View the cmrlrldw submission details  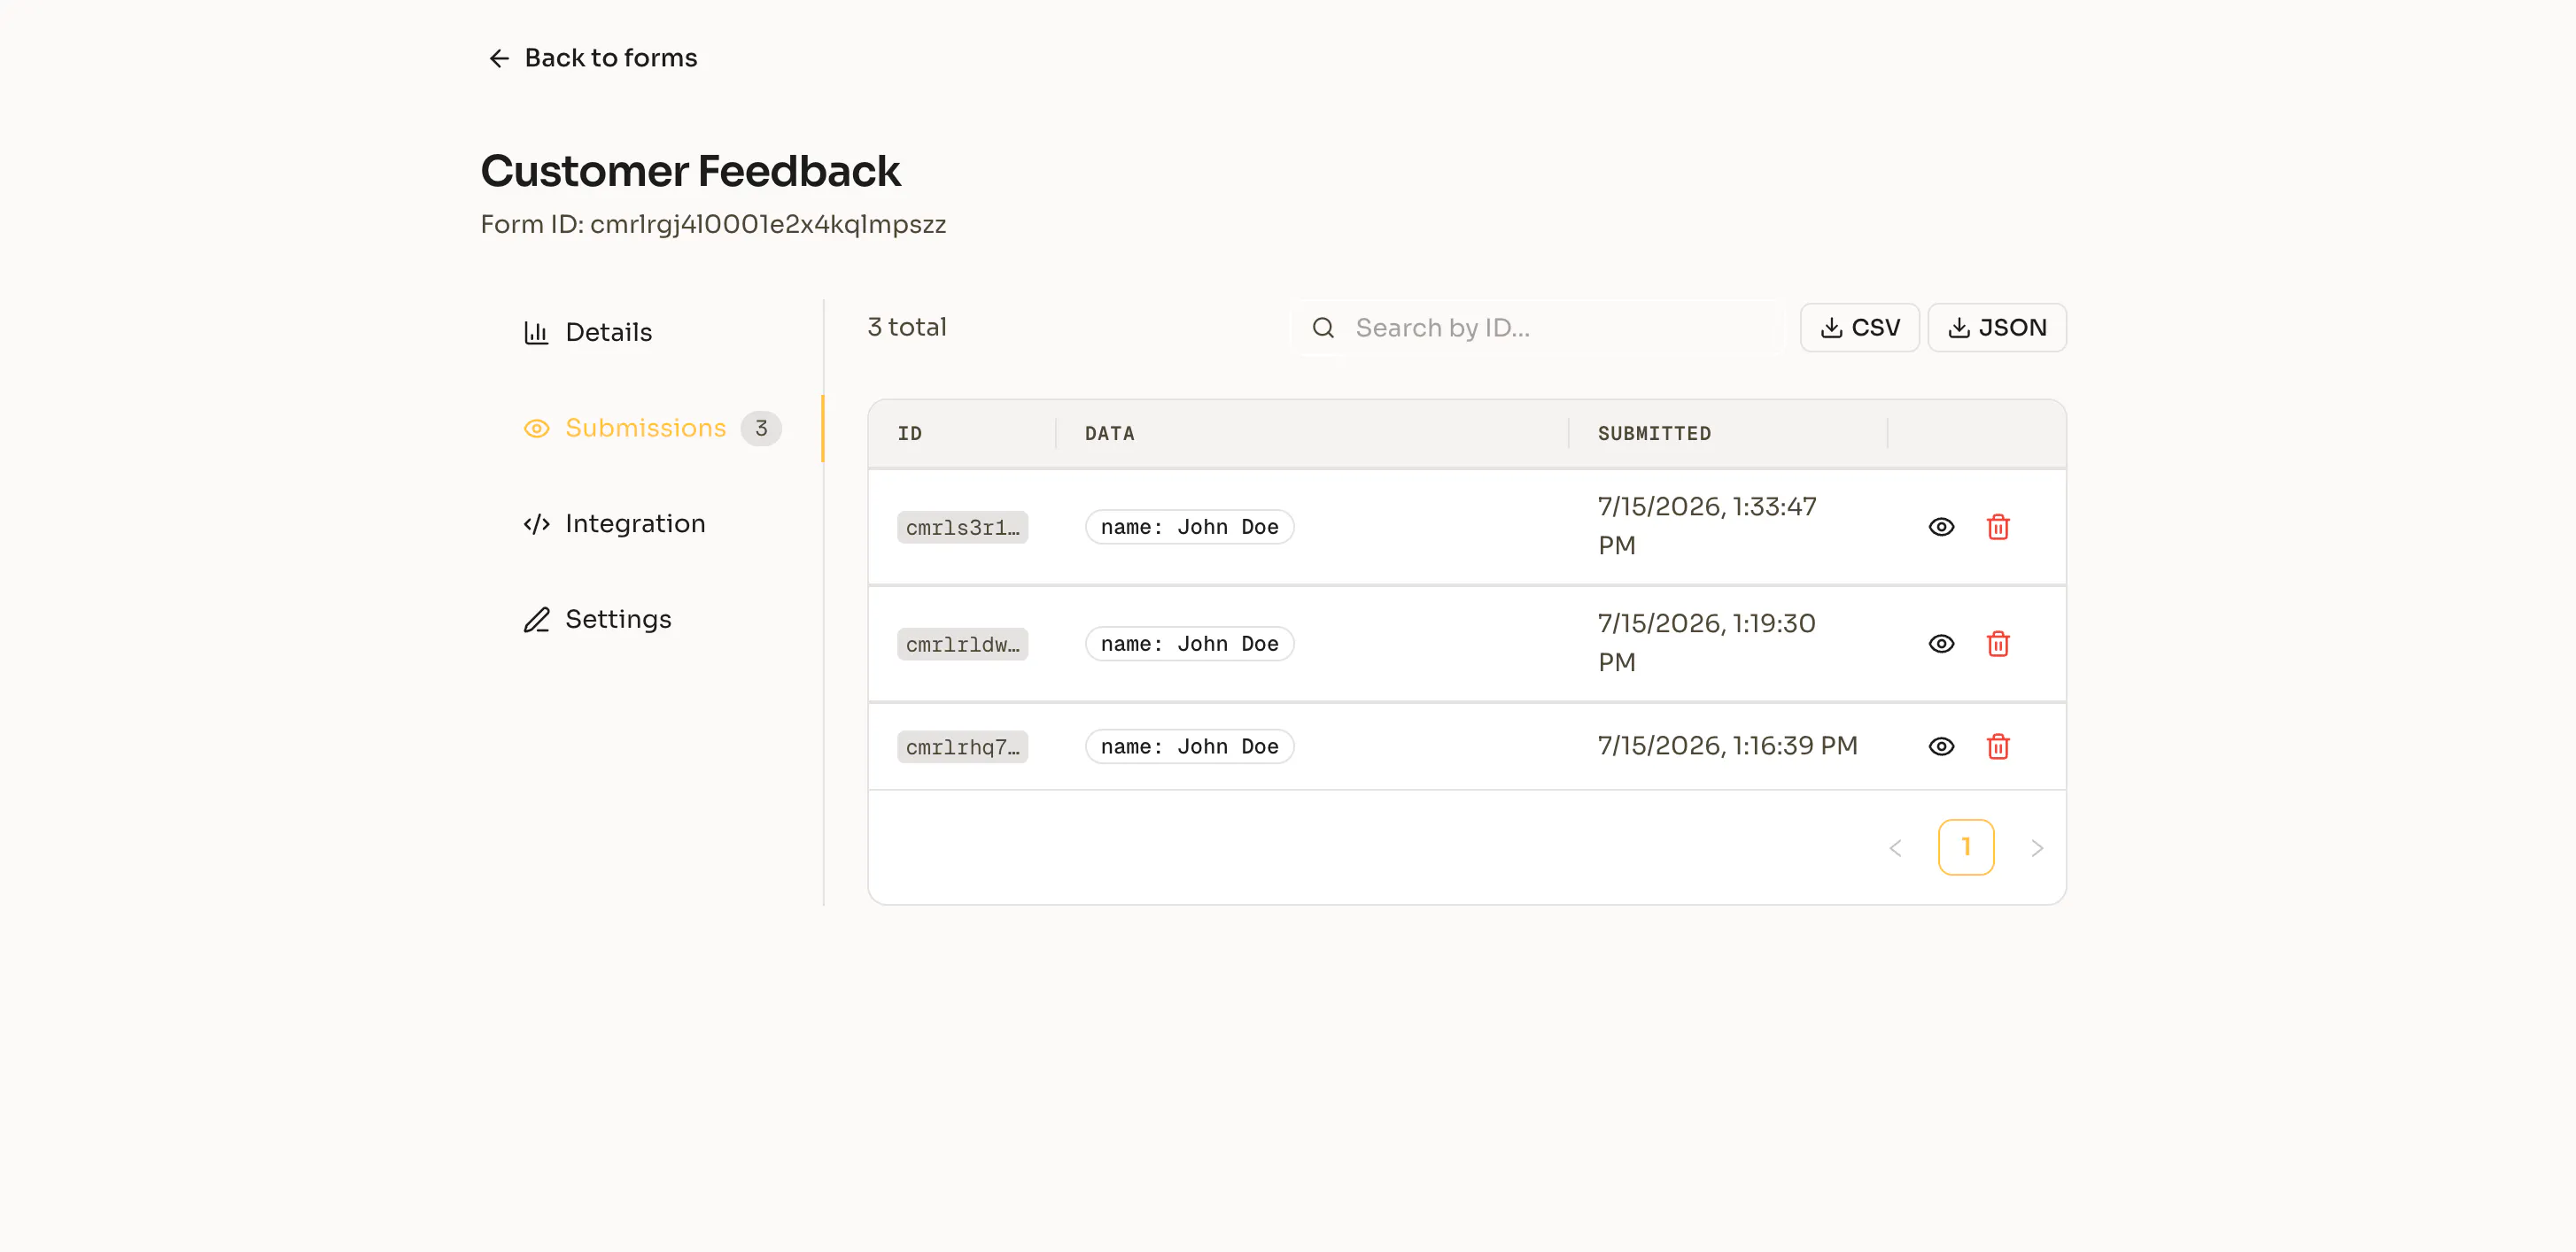pos(1941,645)
